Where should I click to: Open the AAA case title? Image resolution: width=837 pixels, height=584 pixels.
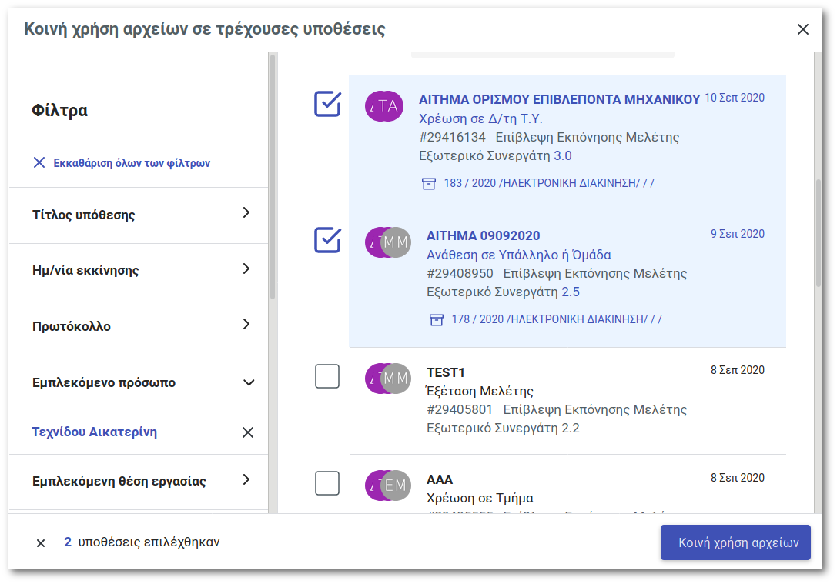click(440, 479)
